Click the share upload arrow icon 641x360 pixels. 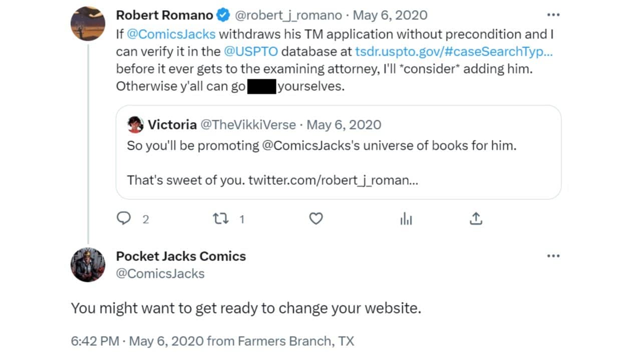click(x=476, y=218)
